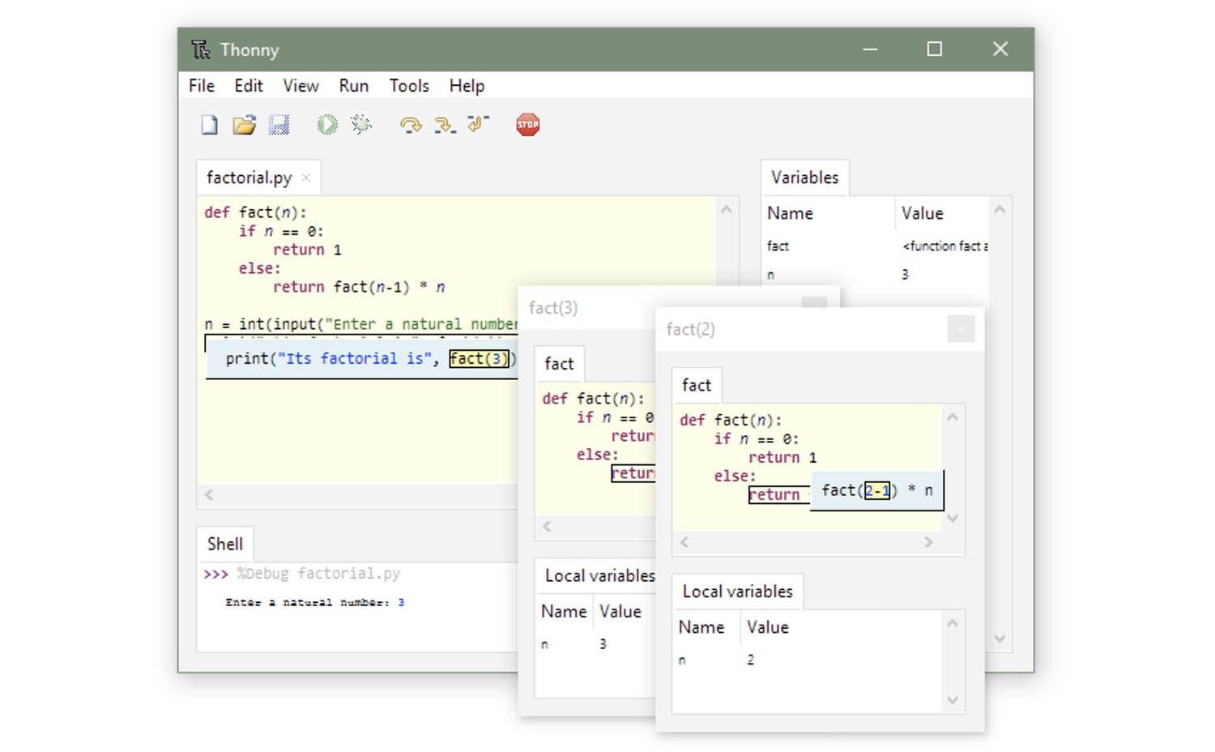
Task: Switch to the Shell tab
Action: tap(224, 544)
